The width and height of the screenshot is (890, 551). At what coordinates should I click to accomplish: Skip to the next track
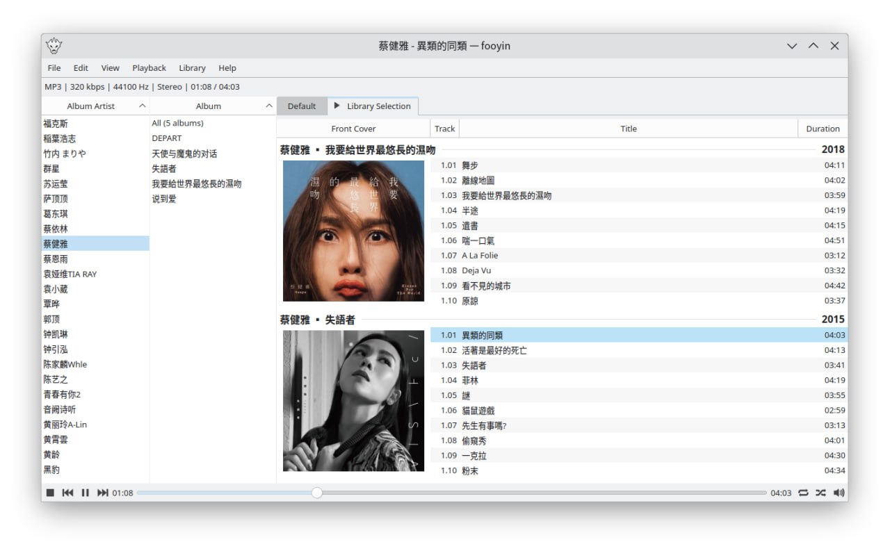pos(102,493)
